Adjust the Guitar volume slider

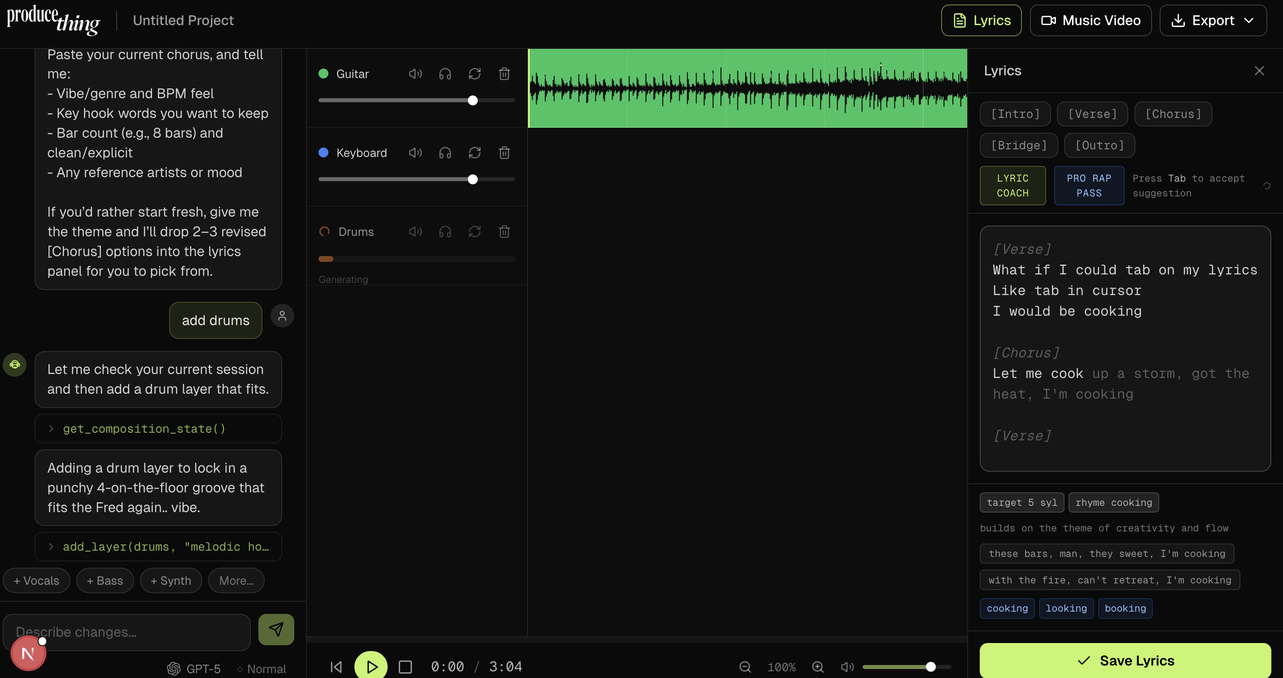[x=473, y=100]
